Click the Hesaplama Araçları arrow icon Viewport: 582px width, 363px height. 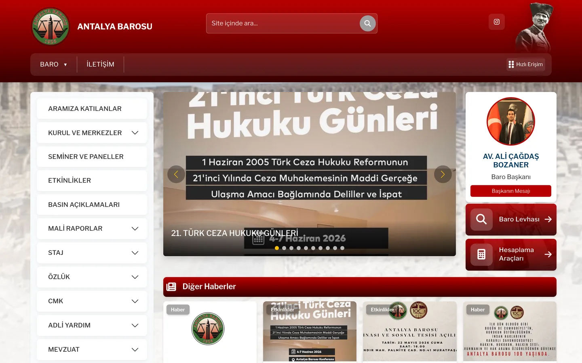point(548,255)
